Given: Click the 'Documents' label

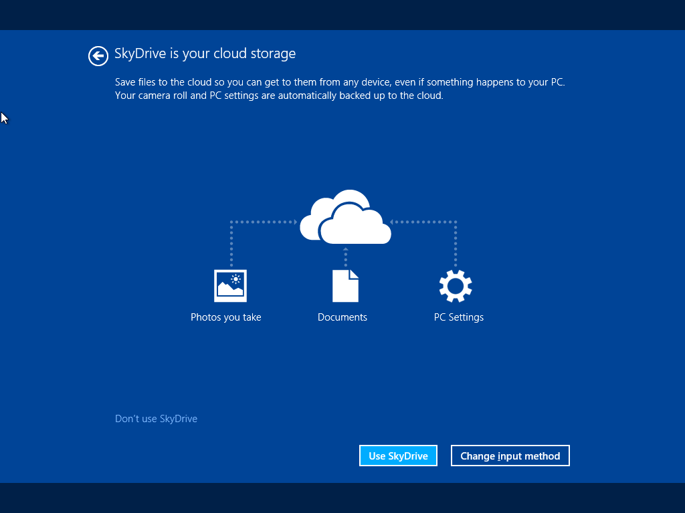Looking at the screenshot, I should tap(342, 317).
